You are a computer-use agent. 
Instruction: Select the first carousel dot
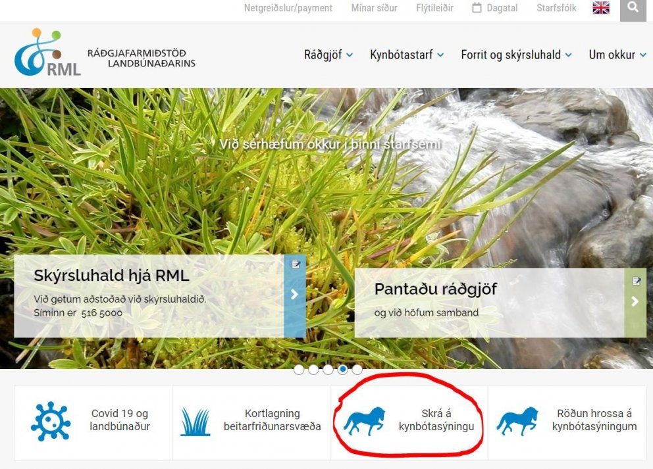298,370
